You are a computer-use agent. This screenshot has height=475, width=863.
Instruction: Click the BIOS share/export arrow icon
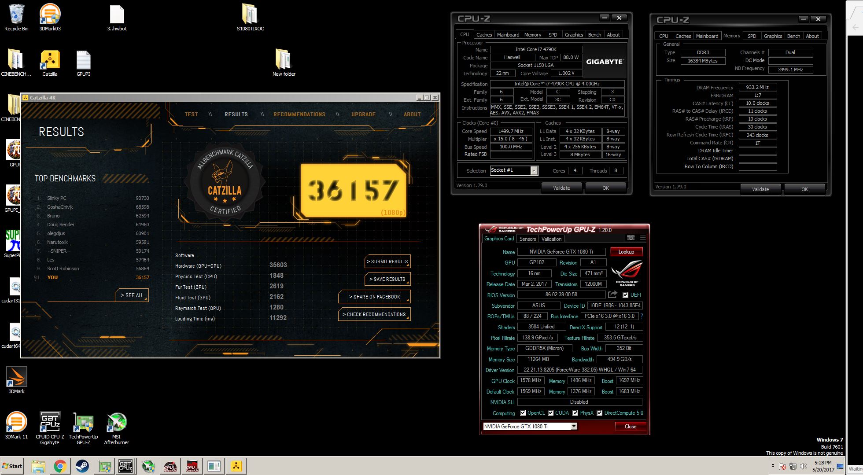point(612,295)
